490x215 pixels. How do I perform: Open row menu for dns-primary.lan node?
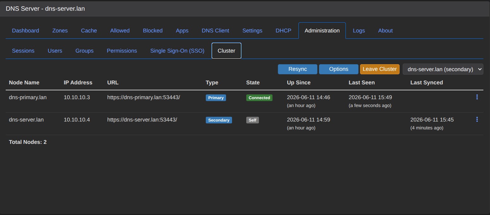(477, 97)
